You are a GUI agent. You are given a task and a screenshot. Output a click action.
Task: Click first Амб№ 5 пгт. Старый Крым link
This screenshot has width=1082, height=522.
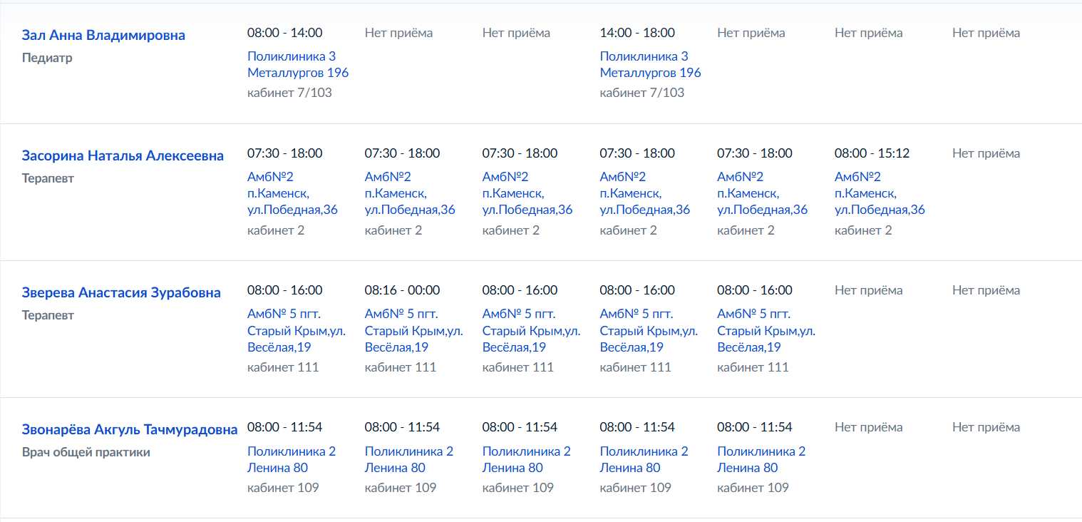click(297, 330)
